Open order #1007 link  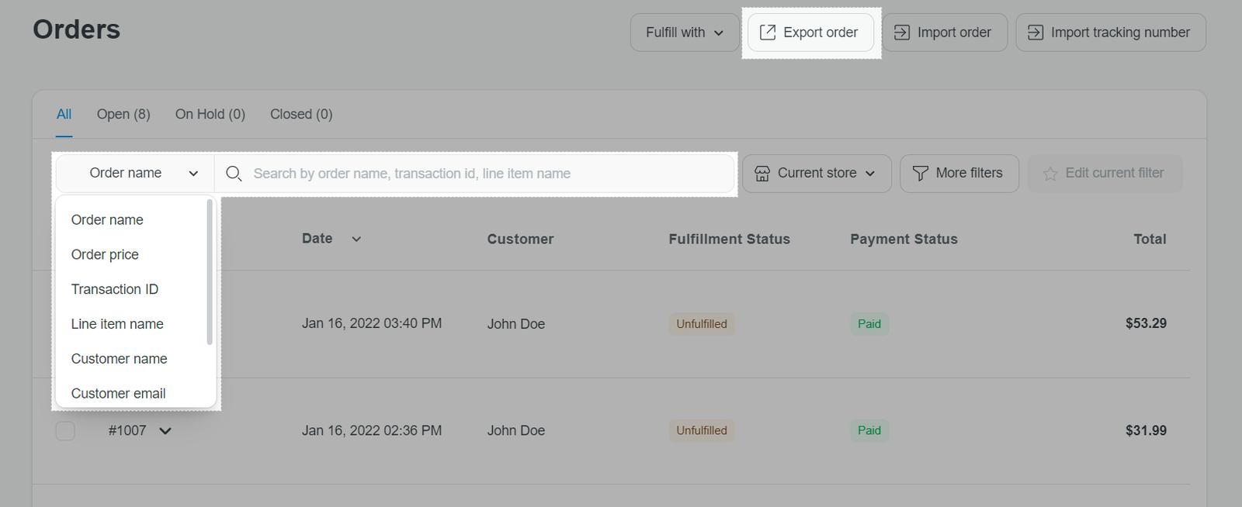[127, 430]
